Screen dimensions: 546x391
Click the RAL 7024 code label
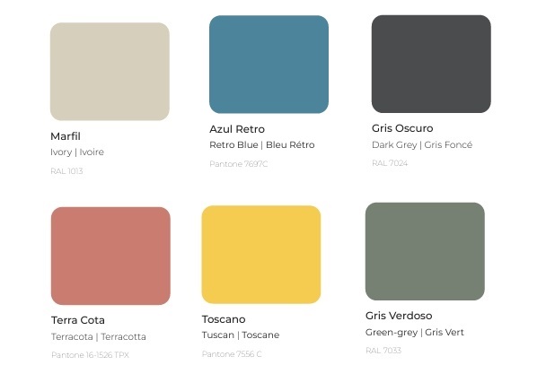(x=390, y=163)
